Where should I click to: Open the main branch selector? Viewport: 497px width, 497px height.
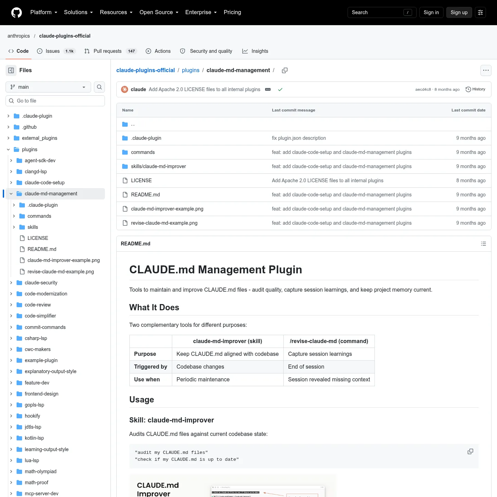pos(48,87)
